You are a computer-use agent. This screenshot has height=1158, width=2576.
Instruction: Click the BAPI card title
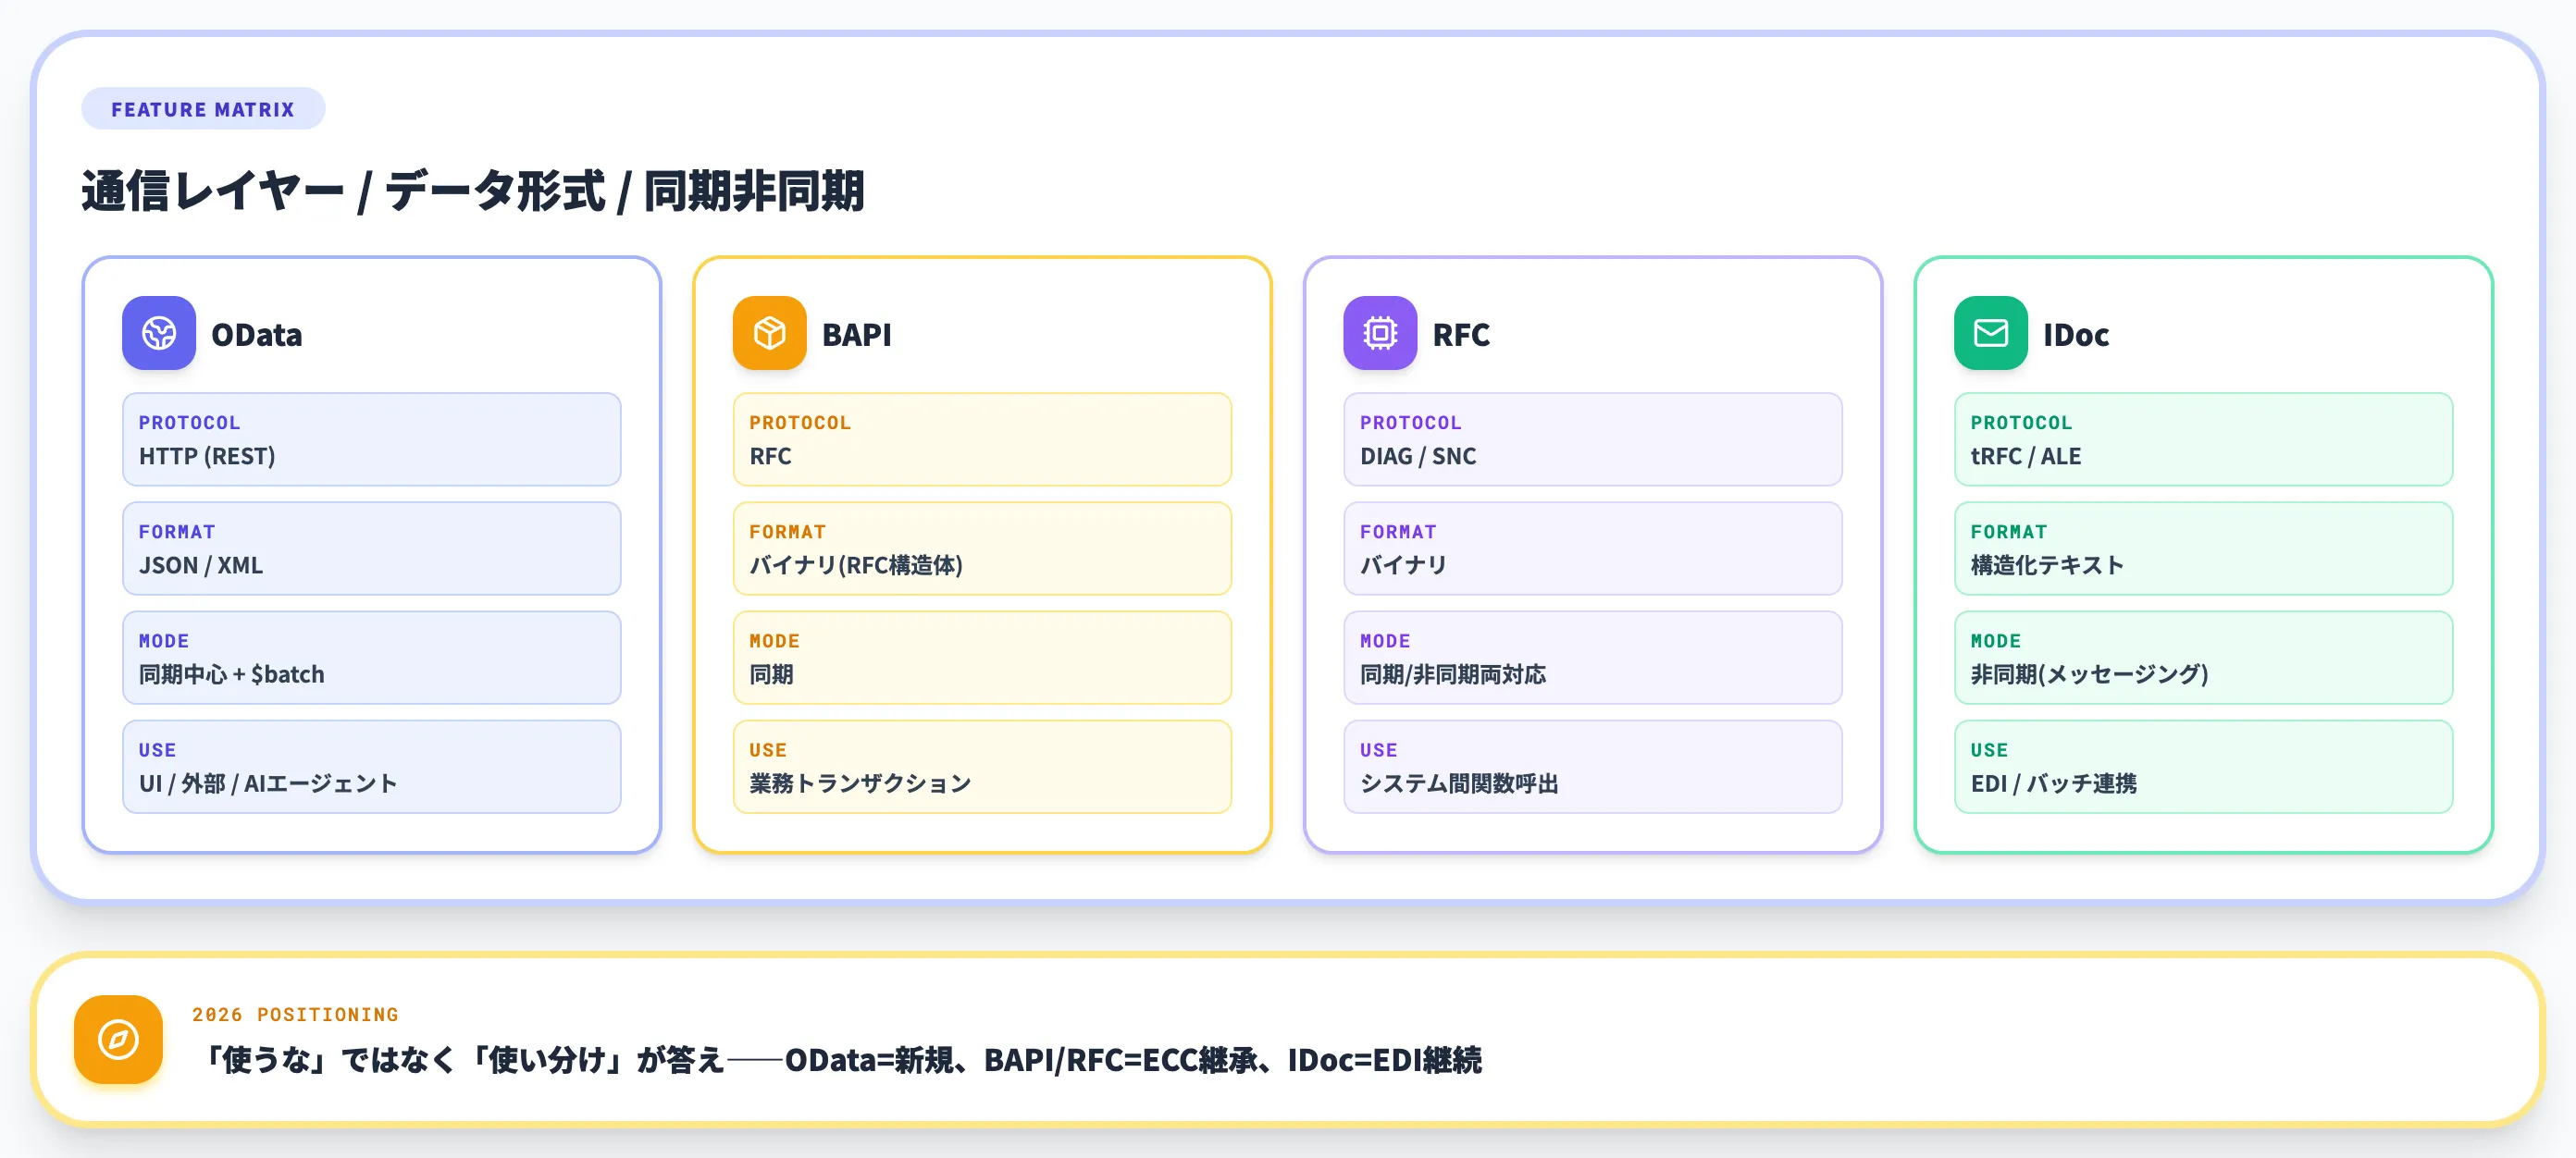856,334
